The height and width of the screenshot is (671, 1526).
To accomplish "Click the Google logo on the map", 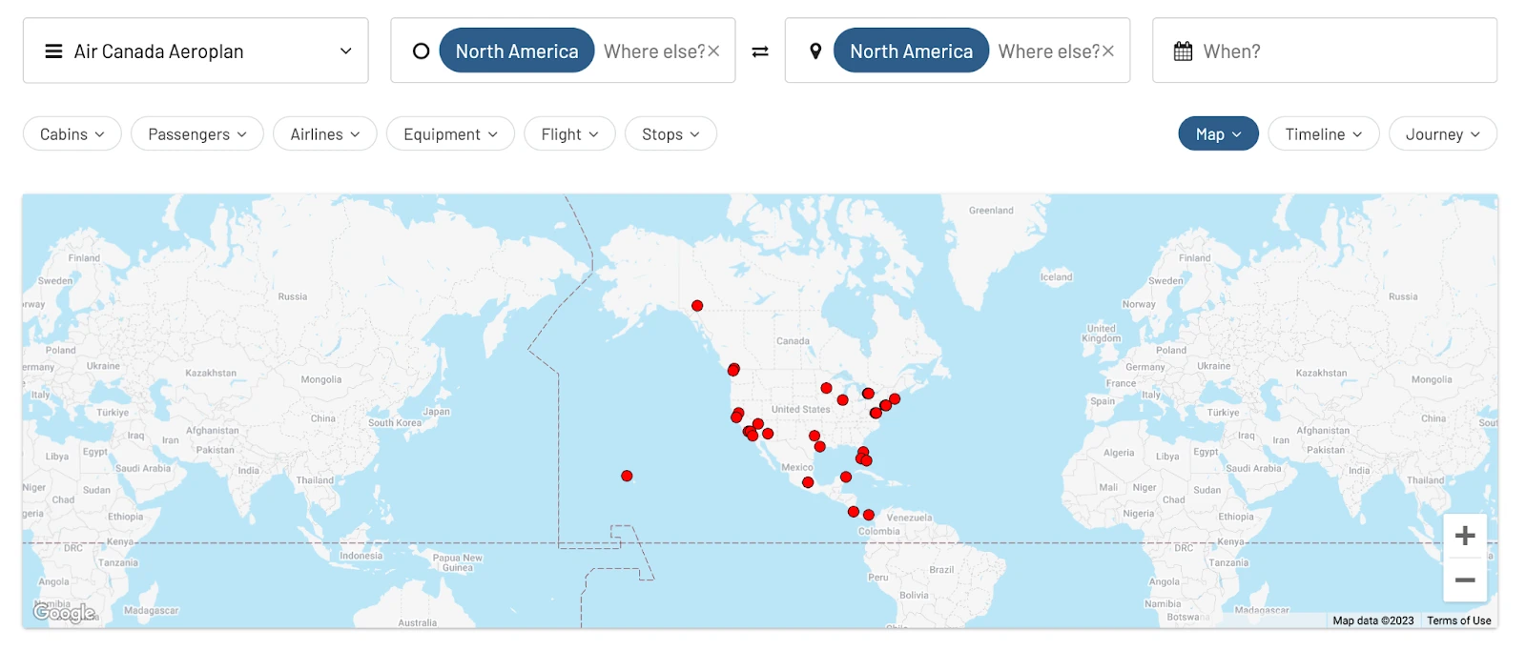I will (64, 613).
